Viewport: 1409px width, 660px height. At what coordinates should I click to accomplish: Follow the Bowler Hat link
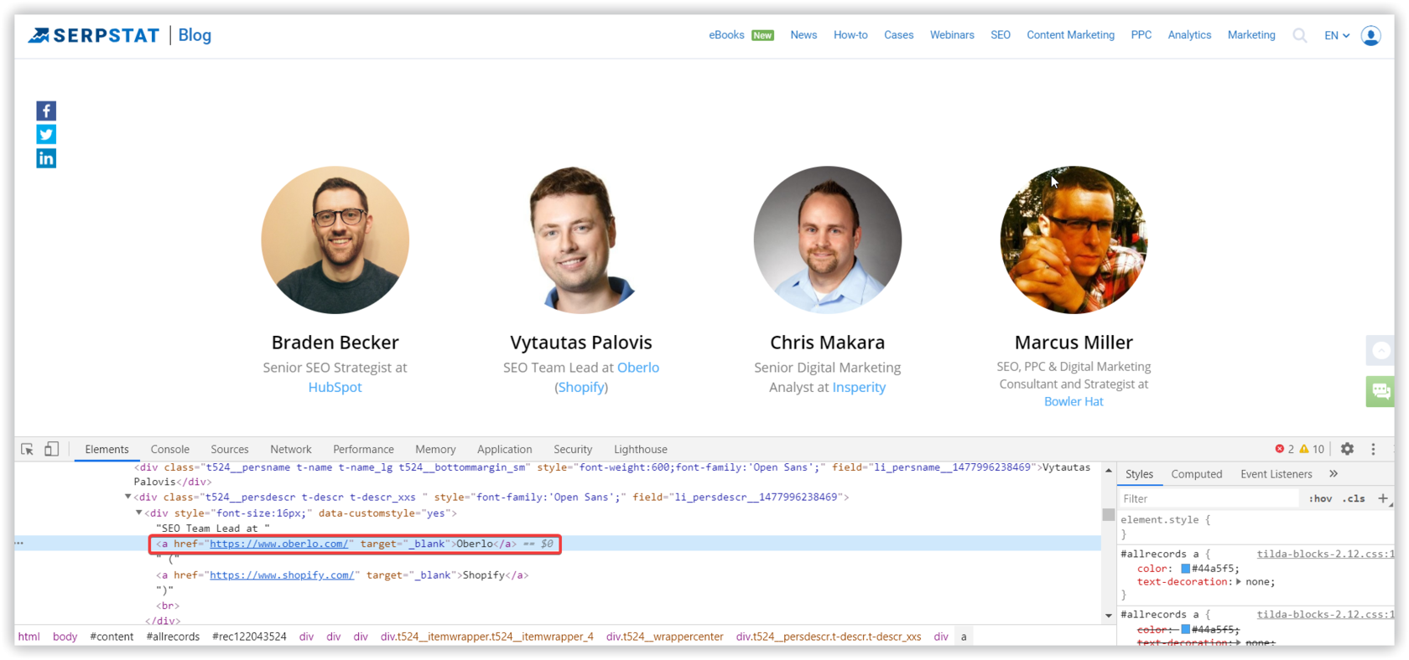click(x=1074, y=401)
